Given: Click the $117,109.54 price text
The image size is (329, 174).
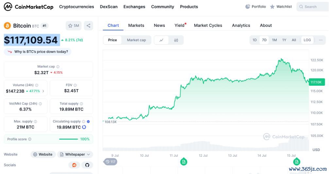Looking at the screenshot, I should pyautogui.click(x=31, y=40).
